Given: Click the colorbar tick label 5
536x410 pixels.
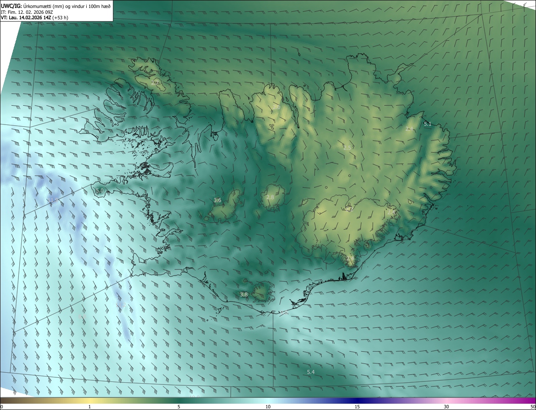Looking at the screenshot, I should [179, 407].
